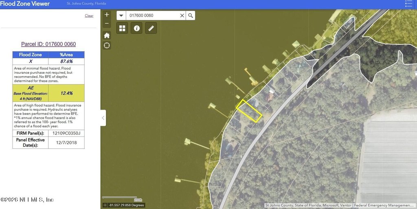Zoom out of the map

coord(107,24)
